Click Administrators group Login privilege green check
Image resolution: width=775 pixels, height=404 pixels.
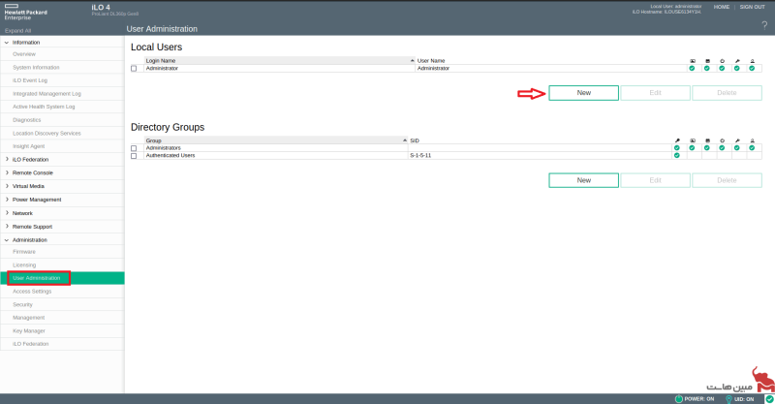tap(676, 148)
